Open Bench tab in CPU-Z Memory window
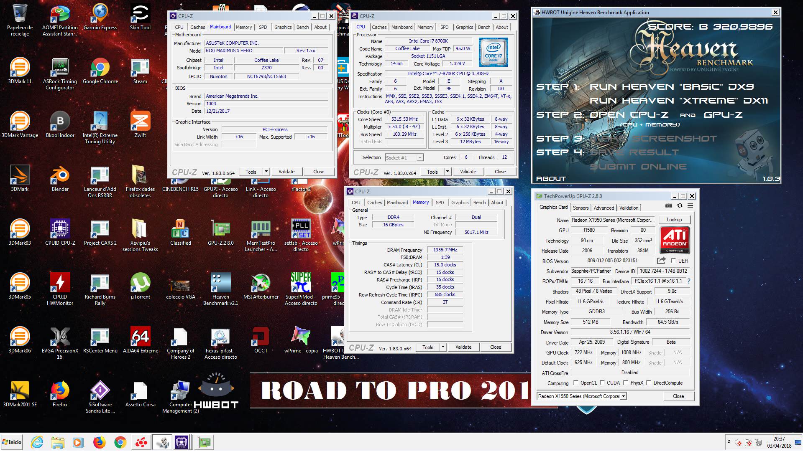The width and height of the screenshot is (803, 451). (479, 203)
